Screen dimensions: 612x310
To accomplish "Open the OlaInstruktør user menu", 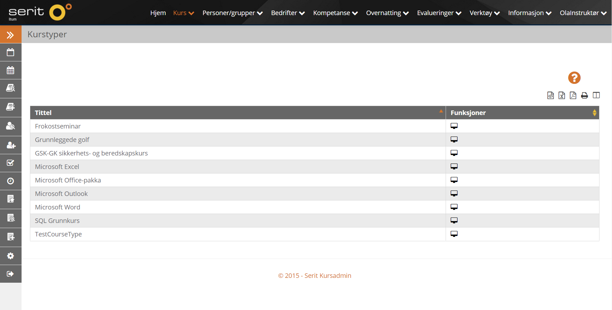I will pos(583,13).
